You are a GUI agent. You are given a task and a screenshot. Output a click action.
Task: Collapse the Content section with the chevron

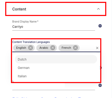(98, 9)
